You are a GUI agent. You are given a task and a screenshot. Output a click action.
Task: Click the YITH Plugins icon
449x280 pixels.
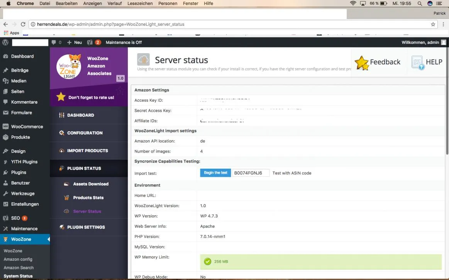pos(5,162)
